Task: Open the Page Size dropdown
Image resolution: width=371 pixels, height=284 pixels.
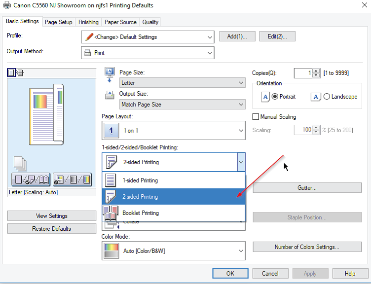Action: pyautogui.click(x=182, y=83)
